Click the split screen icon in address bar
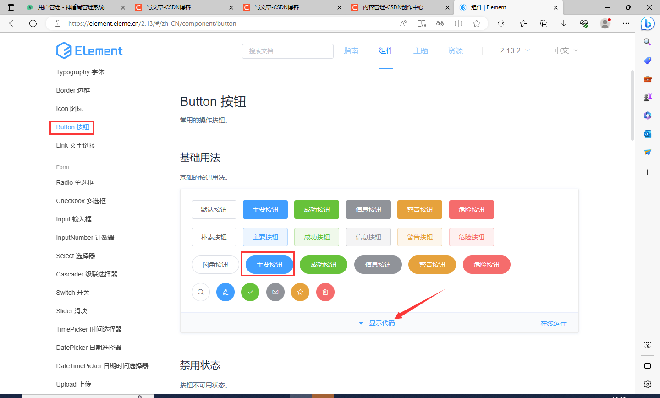 coord(458,23)
